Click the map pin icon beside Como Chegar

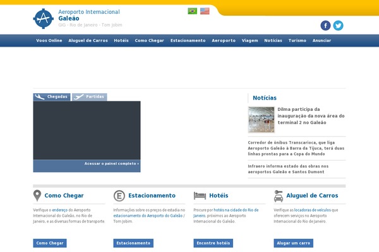(37, 195)
